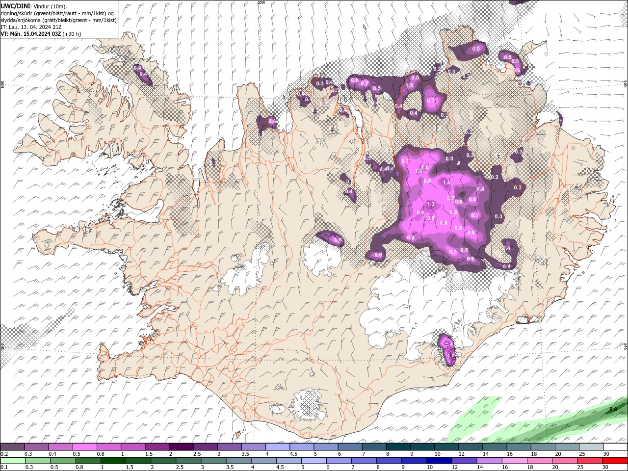Image resolution: width=628 pixels, height=471 pixels.
Task: Click the 3.5 label on the upper scale
Action: point(245,454)
